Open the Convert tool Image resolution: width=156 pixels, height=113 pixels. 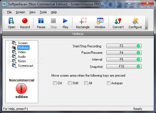118,23
